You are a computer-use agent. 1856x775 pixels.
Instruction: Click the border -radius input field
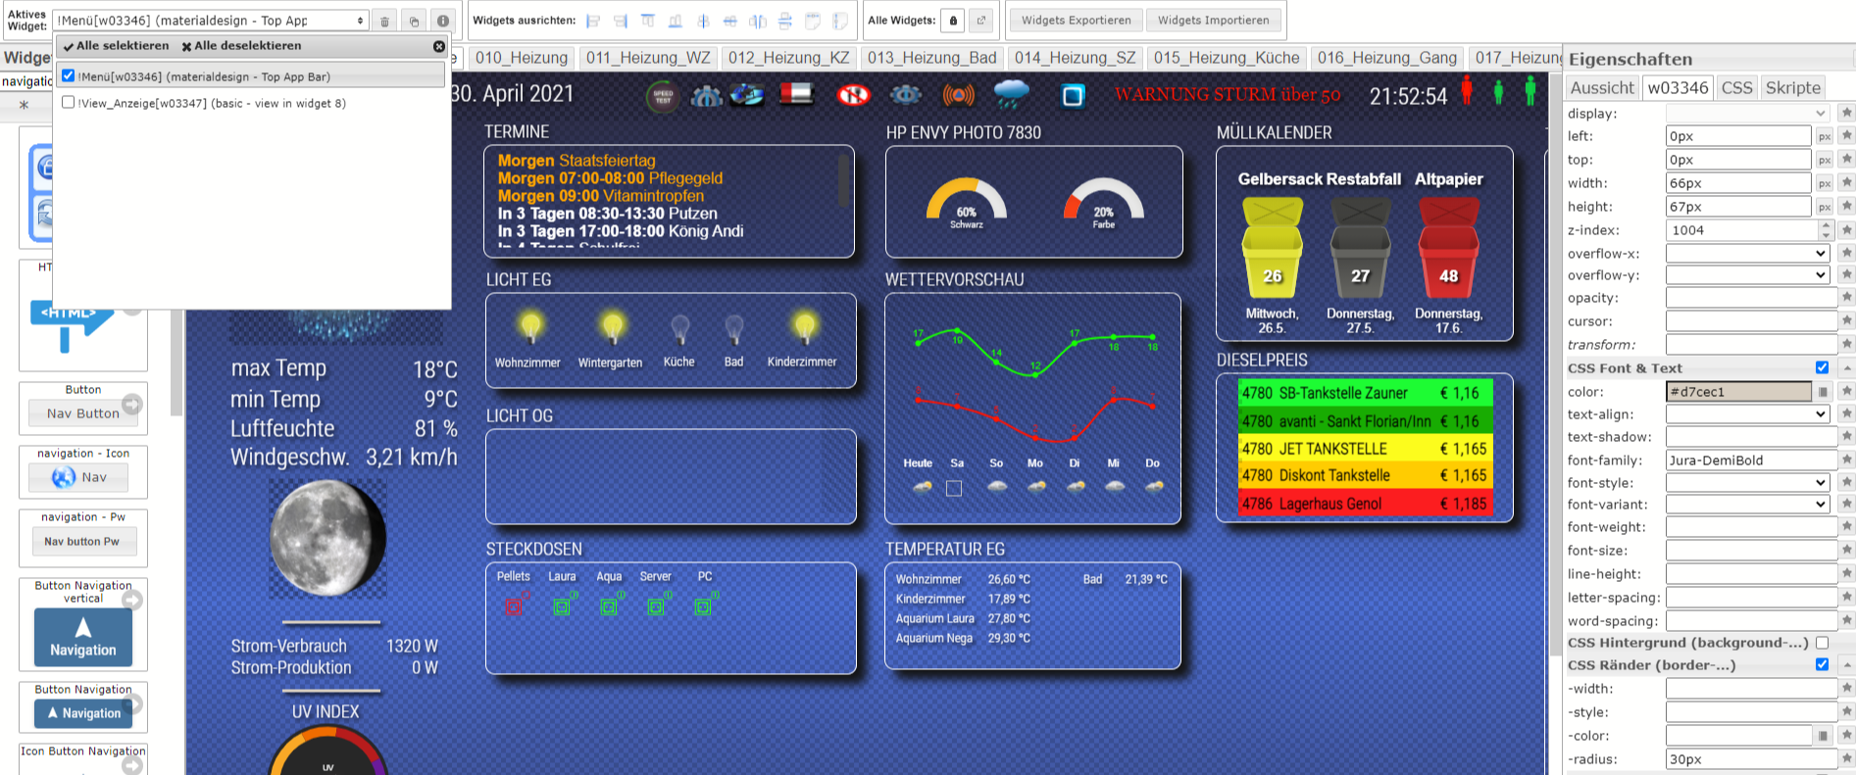click(x=1751, y=759)
